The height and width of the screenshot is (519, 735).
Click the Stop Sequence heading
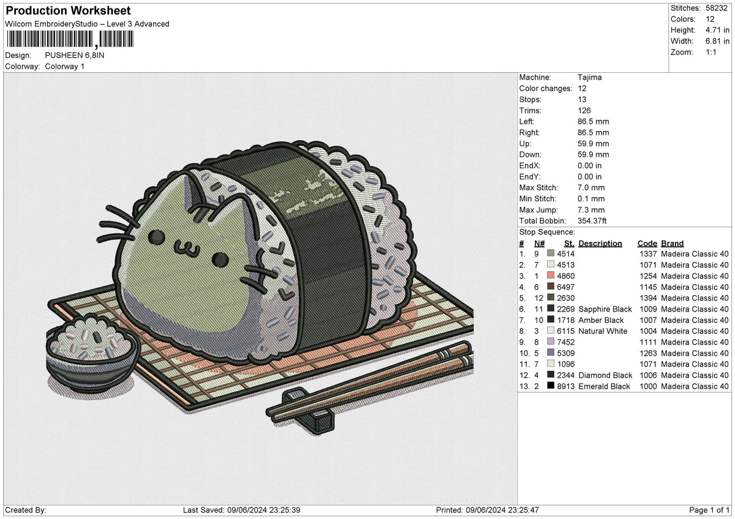coord(547,233)
